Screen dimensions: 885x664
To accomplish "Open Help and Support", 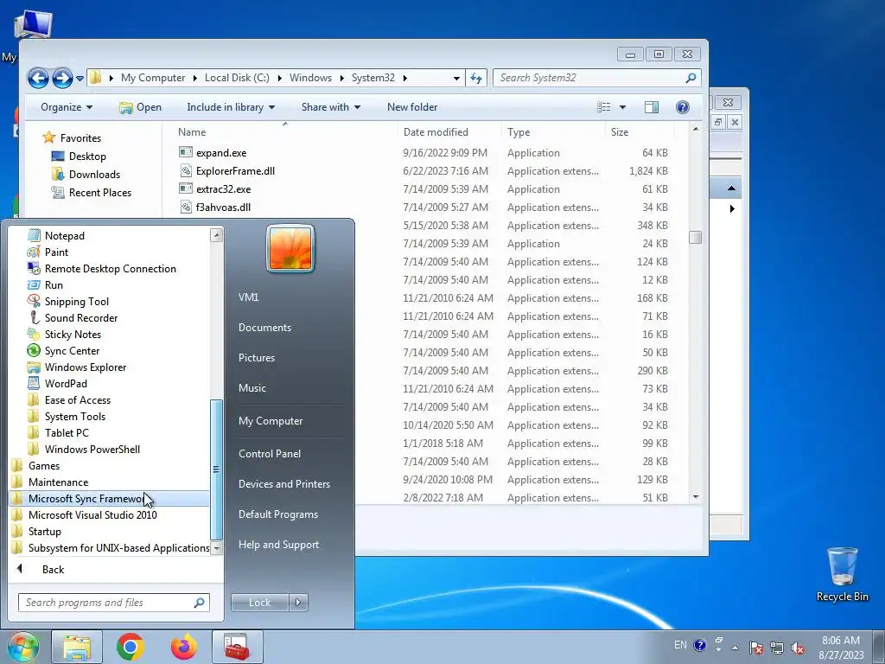I will click(x=278, y=545).
